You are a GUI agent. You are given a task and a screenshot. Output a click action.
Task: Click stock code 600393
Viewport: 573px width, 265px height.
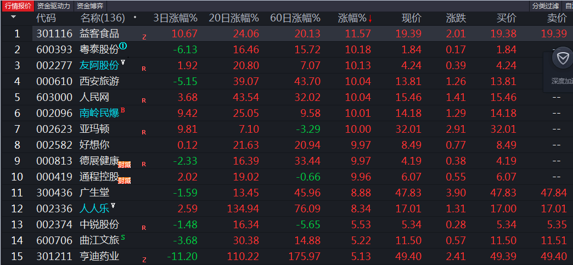[x=54, y=49]
